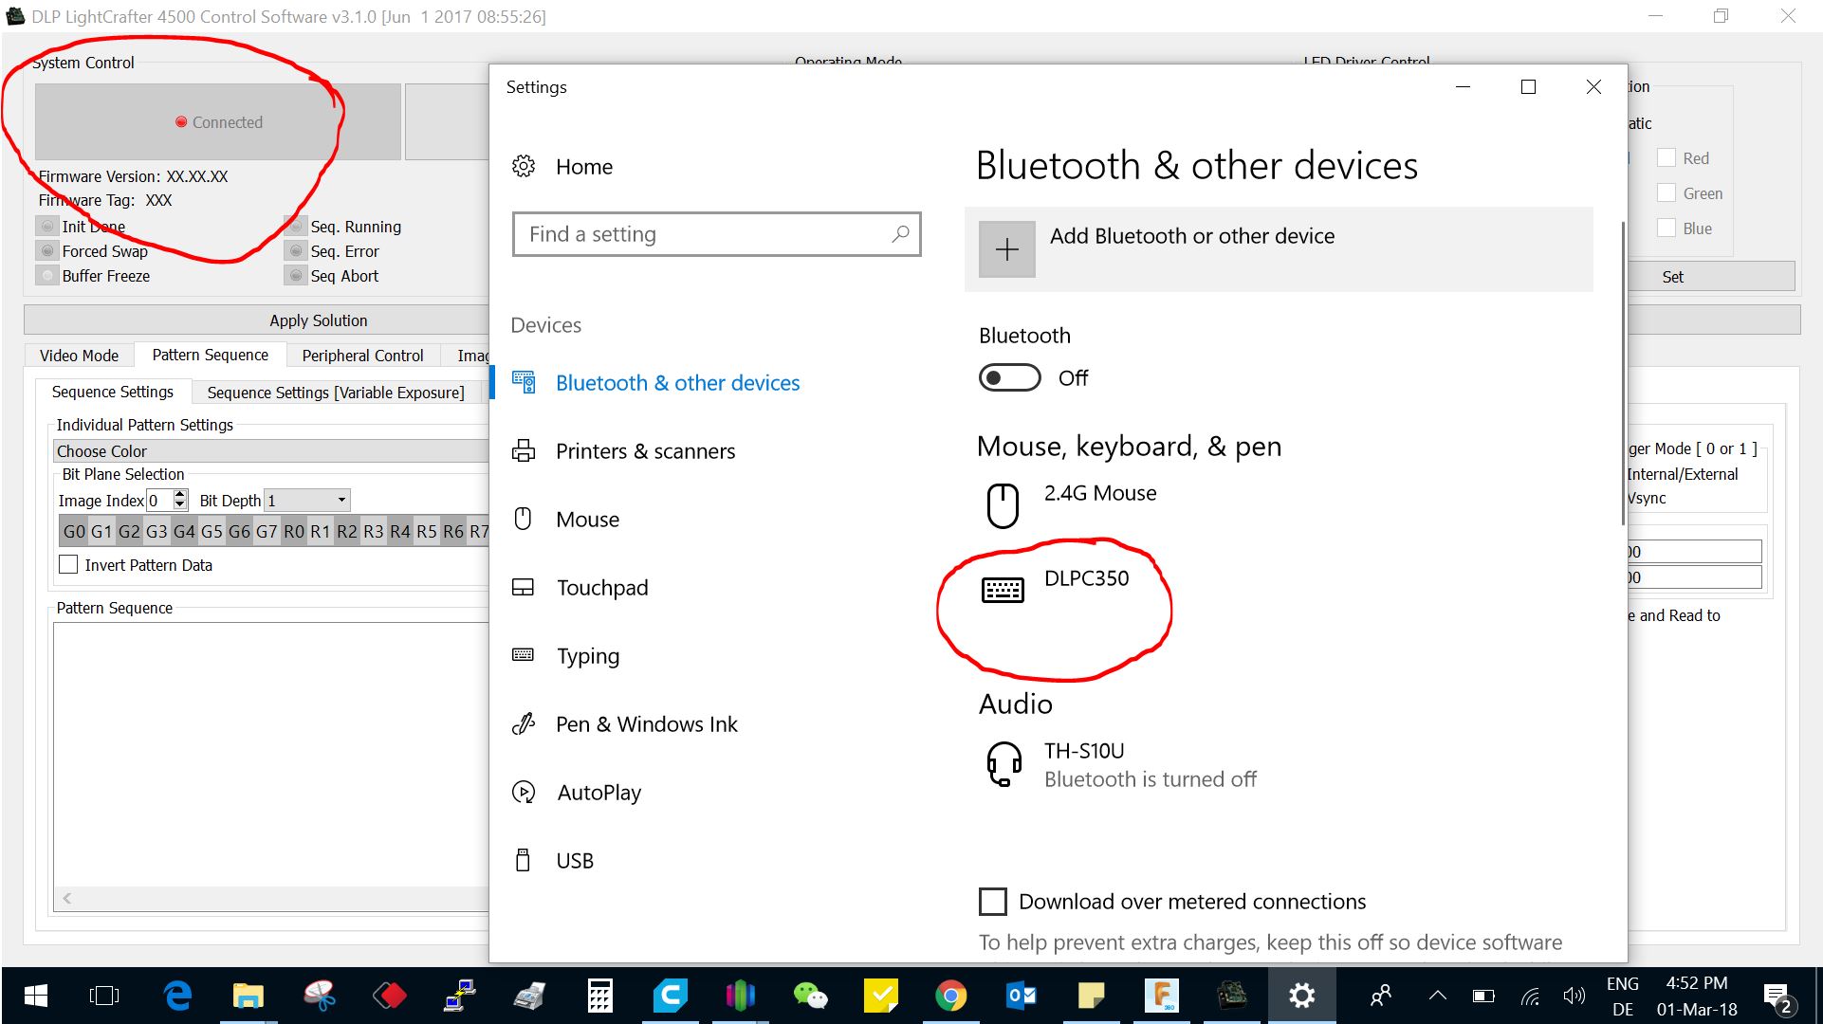Click the Settings window vertical scrollbar

click(1622, 372)
